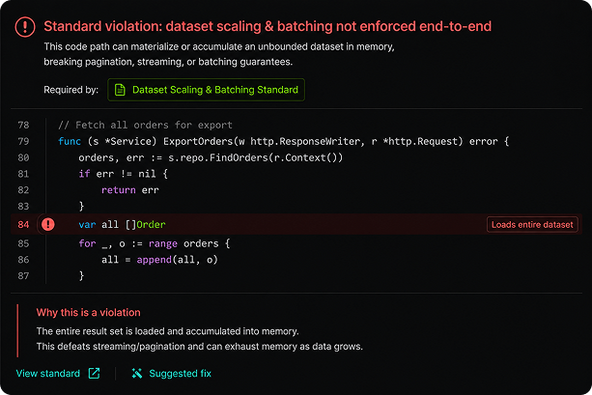Click the Loads entire dataset label

pos(532,225)
